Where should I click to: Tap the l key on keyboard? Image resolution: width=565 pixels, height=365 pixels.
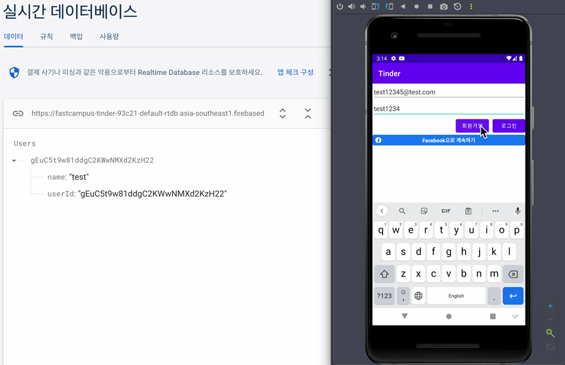[x=509, y=252]
